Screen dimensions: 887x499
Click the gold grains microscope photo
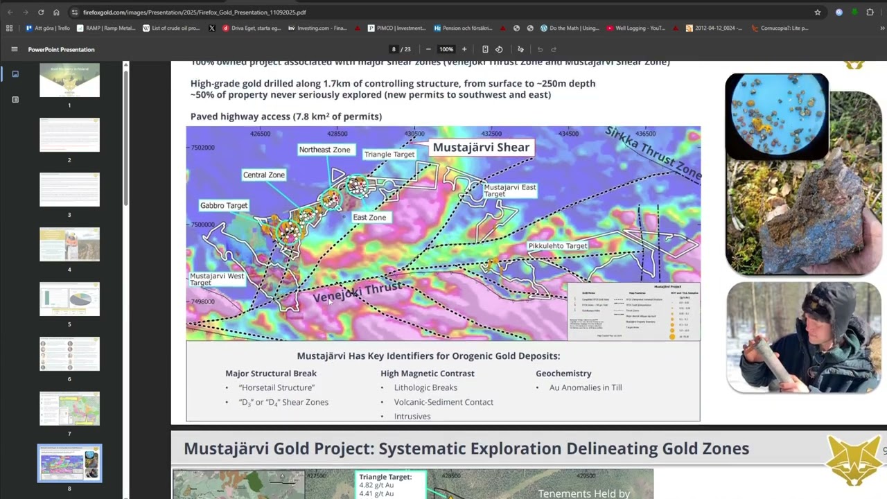coord(776,116)
